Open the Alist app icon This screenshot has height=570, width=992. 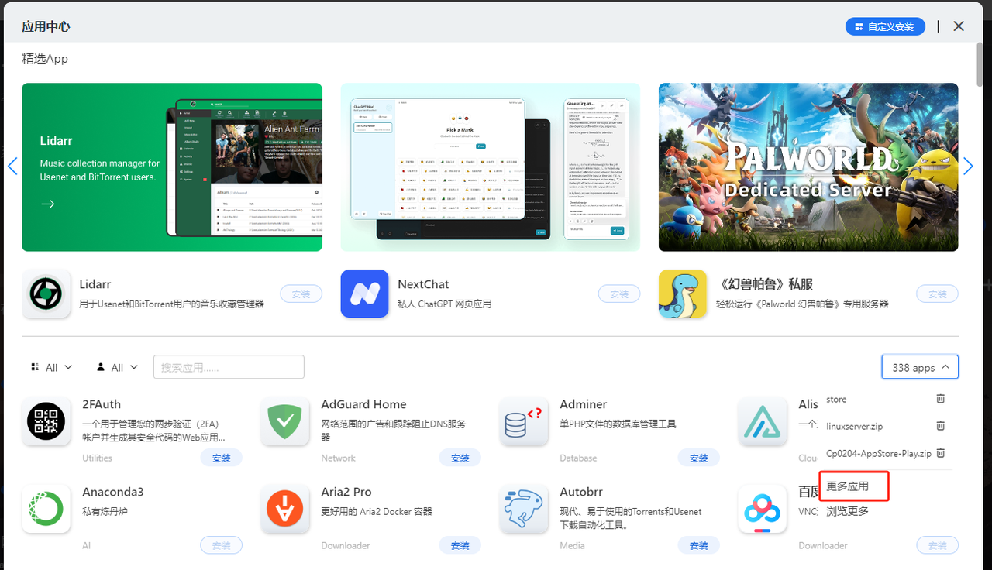pyautogui.click(x=762, y=421)
